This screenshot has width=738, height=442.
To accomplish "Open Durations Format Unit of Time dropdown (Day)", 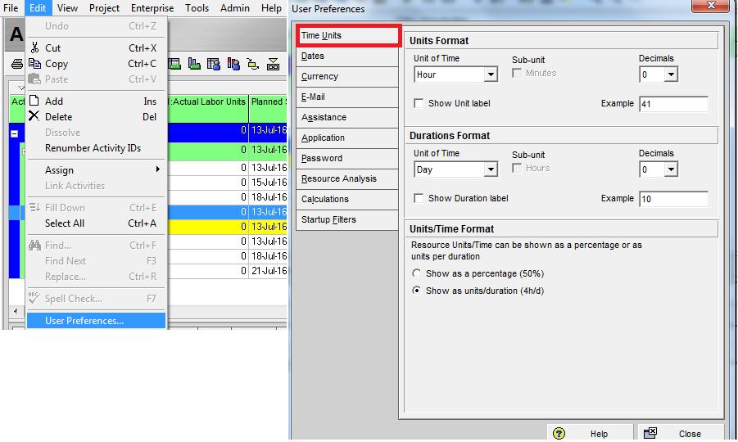I will [491, 169].
